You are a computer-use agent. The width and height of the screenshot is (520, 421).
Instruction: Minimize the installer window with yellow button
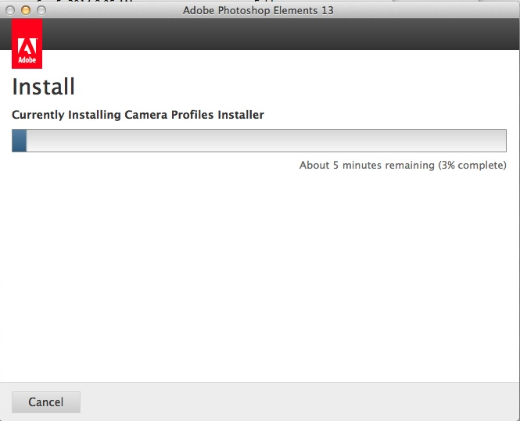[26, 10]
